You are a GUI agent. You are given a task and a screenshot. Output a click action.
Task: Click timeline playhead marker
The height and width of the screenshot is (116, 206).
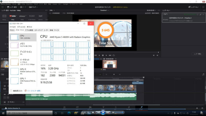(x=144, y=77)
